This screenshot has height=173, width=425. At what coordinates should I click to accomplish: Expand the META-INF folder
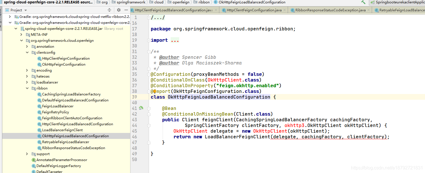point(22,35)
